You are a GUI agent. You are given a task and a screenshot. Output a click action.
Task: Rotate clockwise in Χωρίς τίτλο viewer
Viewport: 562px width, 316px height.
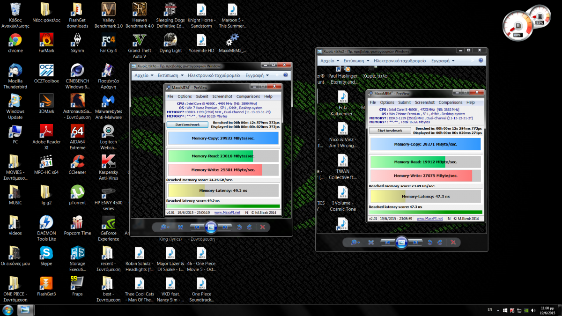coord(249,227)
